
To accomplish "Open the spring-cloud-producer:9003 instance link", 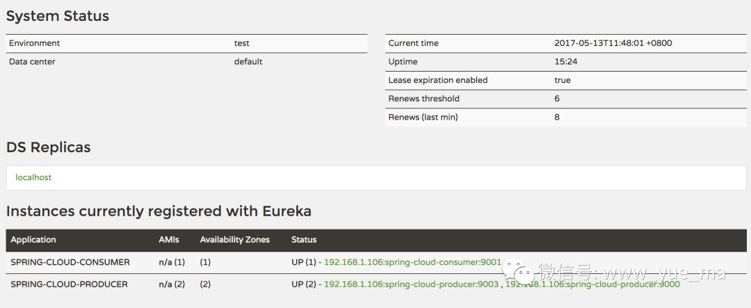I will pyautogui.click(x=411, y=284).
